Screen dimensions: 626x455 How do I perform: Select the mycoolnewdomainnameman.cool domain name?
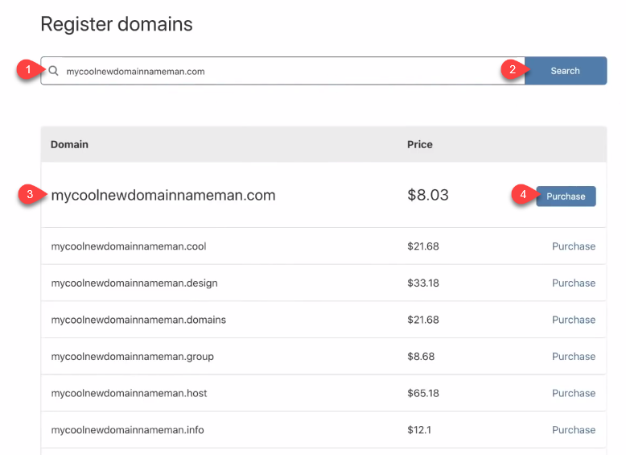[x=129, y=246]
